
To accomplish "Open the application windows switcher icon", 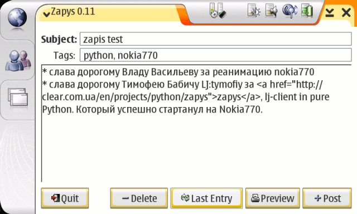I will coord(18,98).
